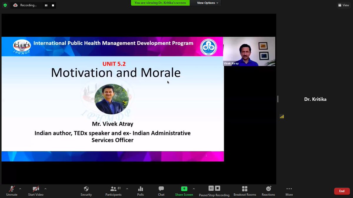Click the IPHMDP logo on slide header
Screen dimensions: 353x198
(x=22, y=47)
